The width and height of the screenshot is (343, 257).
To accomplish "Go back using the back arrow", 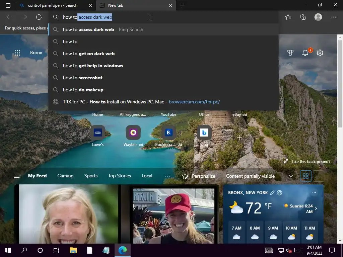I will (x=9, y=17).
